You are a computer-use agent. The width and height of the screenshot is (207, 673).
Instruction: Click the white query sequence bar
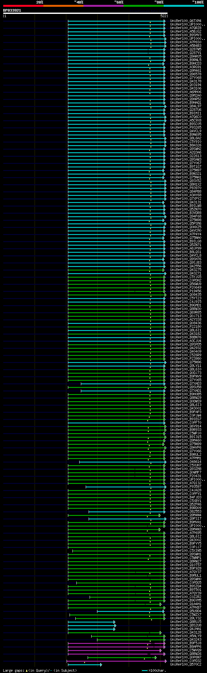coord(85,13)
